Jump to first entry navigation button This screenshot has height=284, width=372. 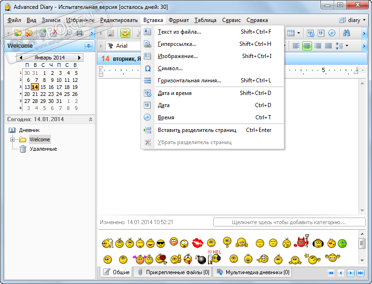pyautogui.click(x=331, y=273)
